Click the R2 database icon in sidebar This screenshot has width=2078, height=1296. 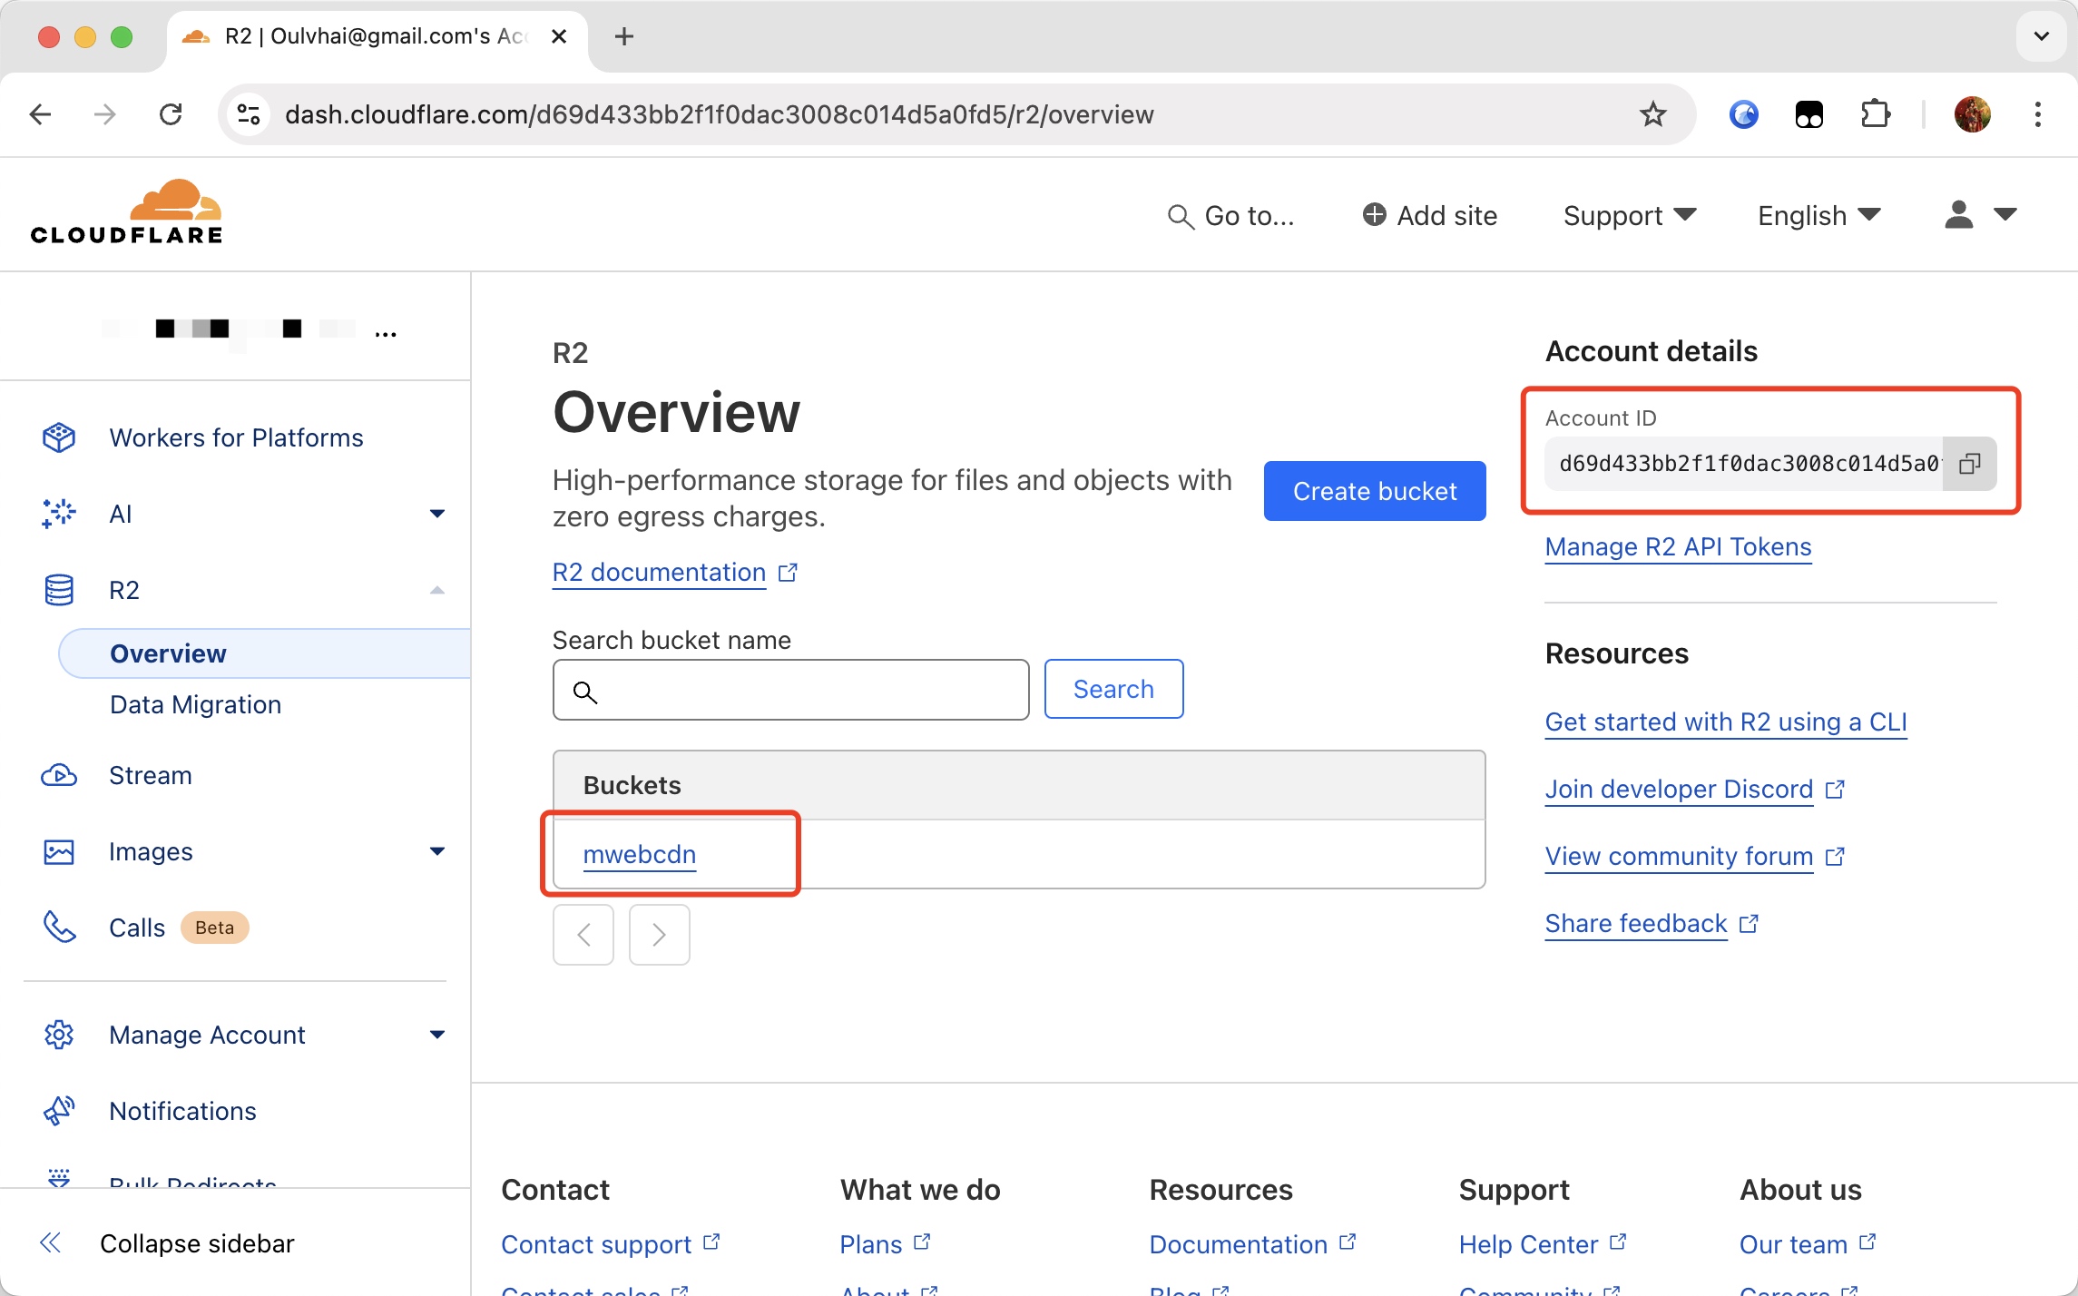[x=59, y=590]
